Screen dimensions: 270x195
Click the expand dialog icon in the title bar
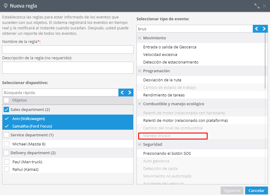(x=257, y=6)
